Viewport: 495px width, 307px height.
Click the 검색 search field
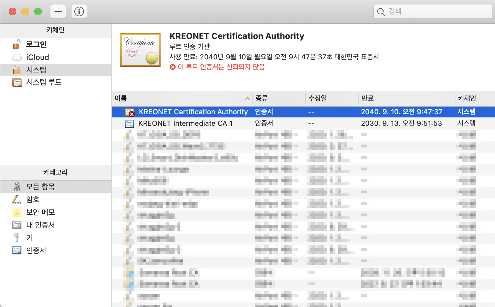(x=437, y=12)
